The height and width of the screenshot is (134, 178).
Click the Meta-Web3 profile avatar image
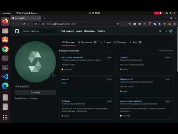coord(35,62)
